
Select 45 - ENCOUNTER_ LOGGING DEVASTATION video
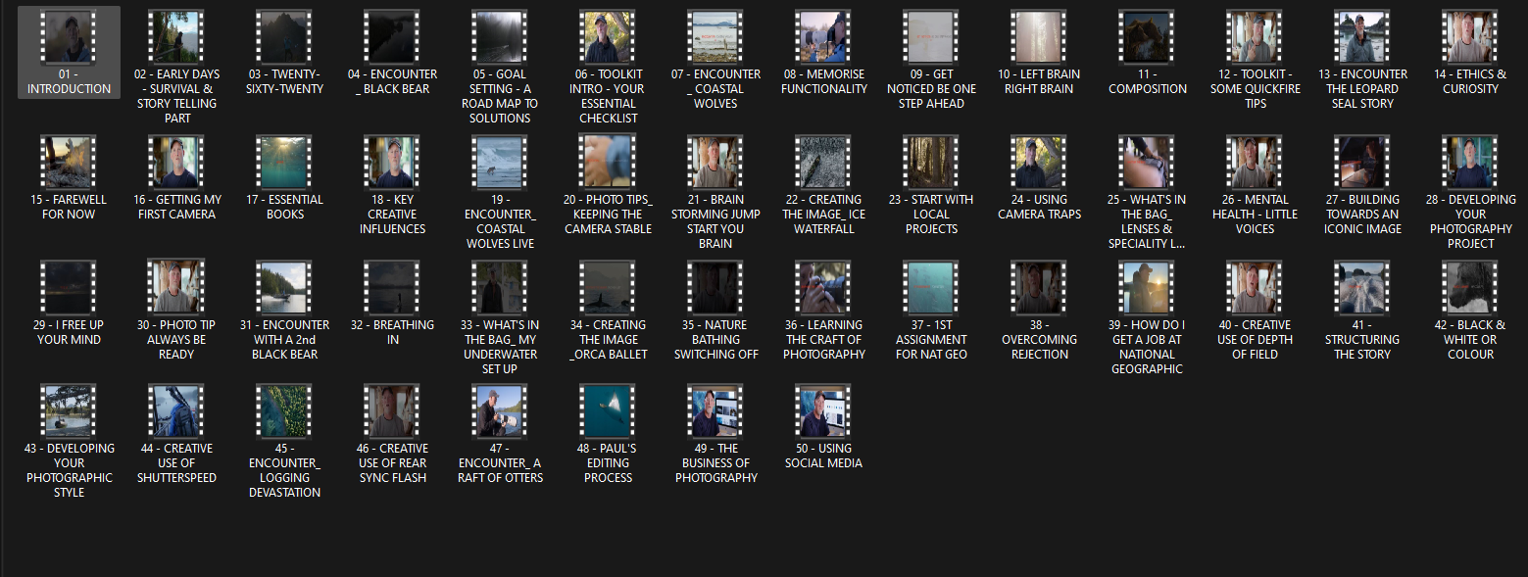tap(284, 411)
